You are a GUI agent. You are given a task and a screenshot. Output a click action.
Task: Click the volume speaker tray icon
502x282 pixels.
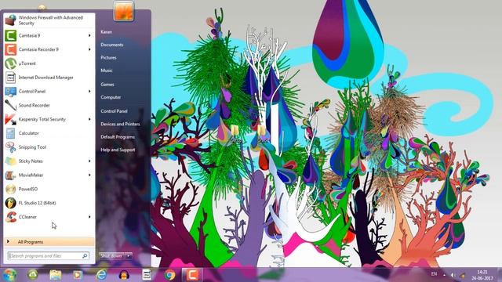453,275
